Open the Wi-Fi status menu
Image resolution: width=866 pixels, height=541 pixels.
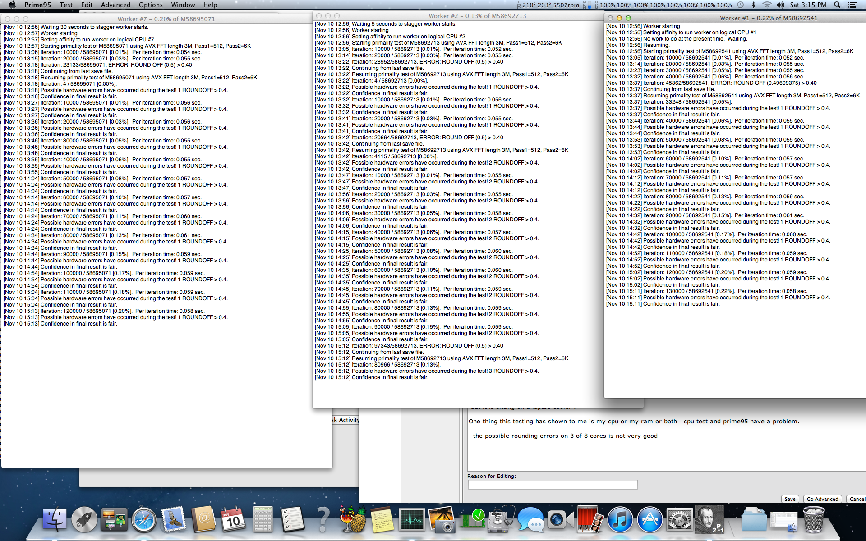767,5
